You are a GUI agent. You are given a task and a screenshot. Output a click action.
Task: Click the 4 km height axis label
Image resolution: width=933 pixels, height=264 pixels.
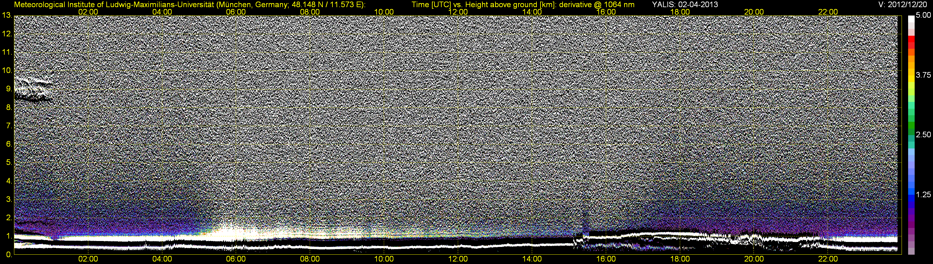[9, 181]
